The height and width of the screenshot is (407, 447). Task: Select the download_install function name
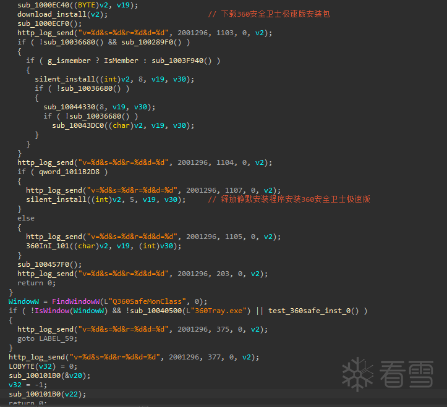pos(52,14)
